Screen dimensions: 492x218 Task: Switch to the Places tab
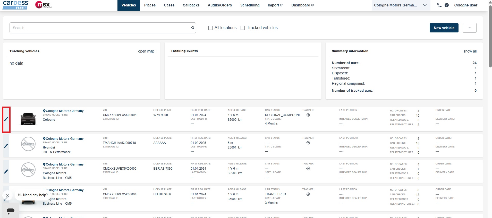150,5
